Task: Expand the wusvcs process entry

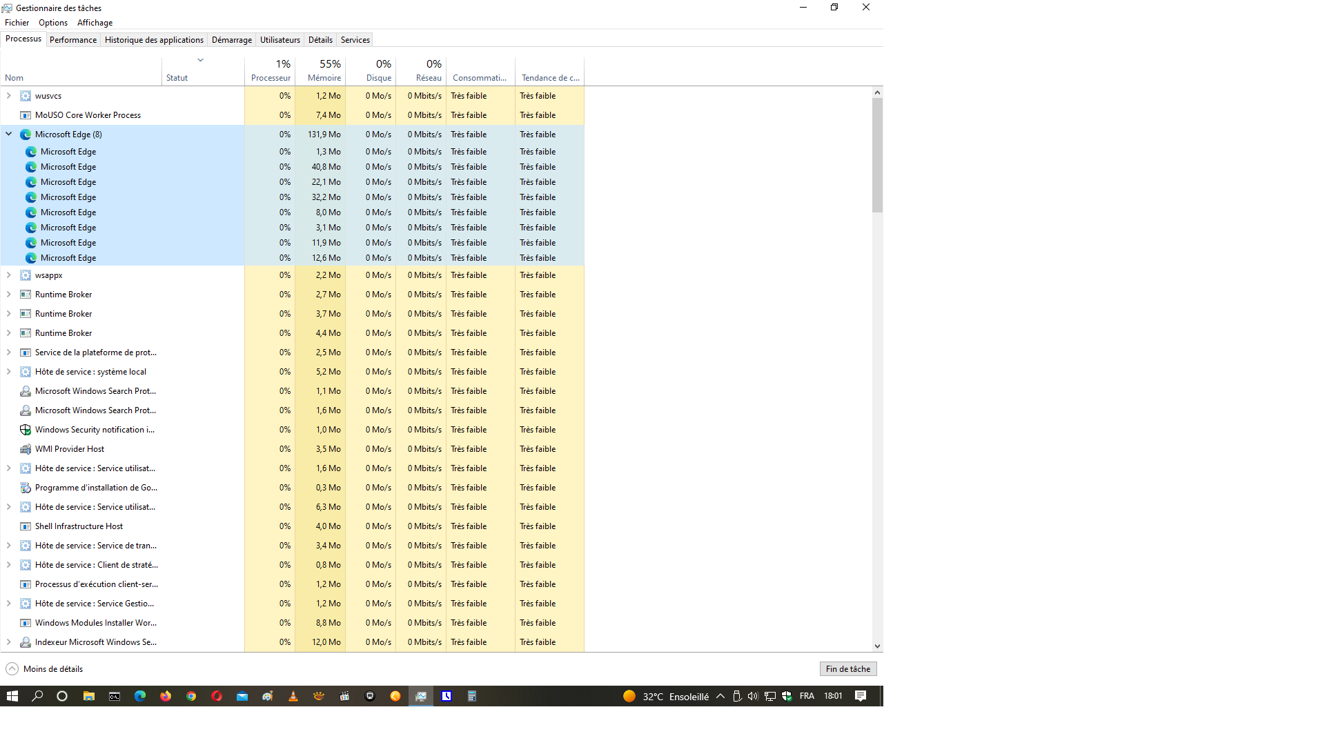Action: (x=9, y=96)
